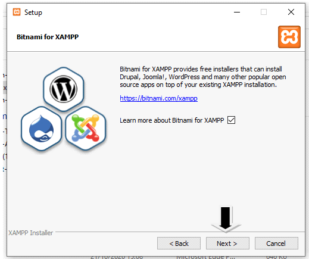Click the orange XAMPP logo in header

pos(289,37)
